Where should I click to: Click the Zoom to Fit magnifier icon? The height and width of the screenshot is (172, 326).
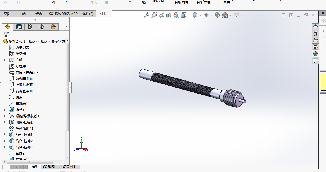(147, 15)
